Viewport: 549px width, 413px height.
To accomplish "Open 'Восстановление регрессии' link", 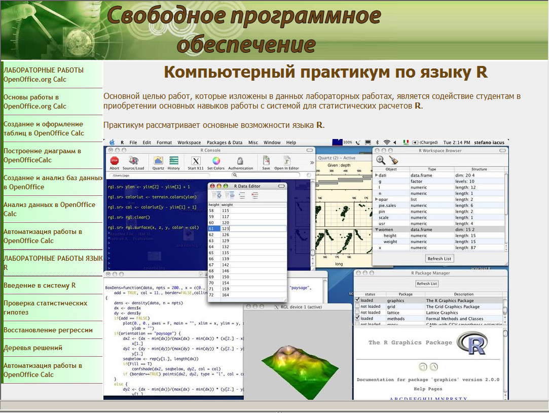I will pos(48,330).
